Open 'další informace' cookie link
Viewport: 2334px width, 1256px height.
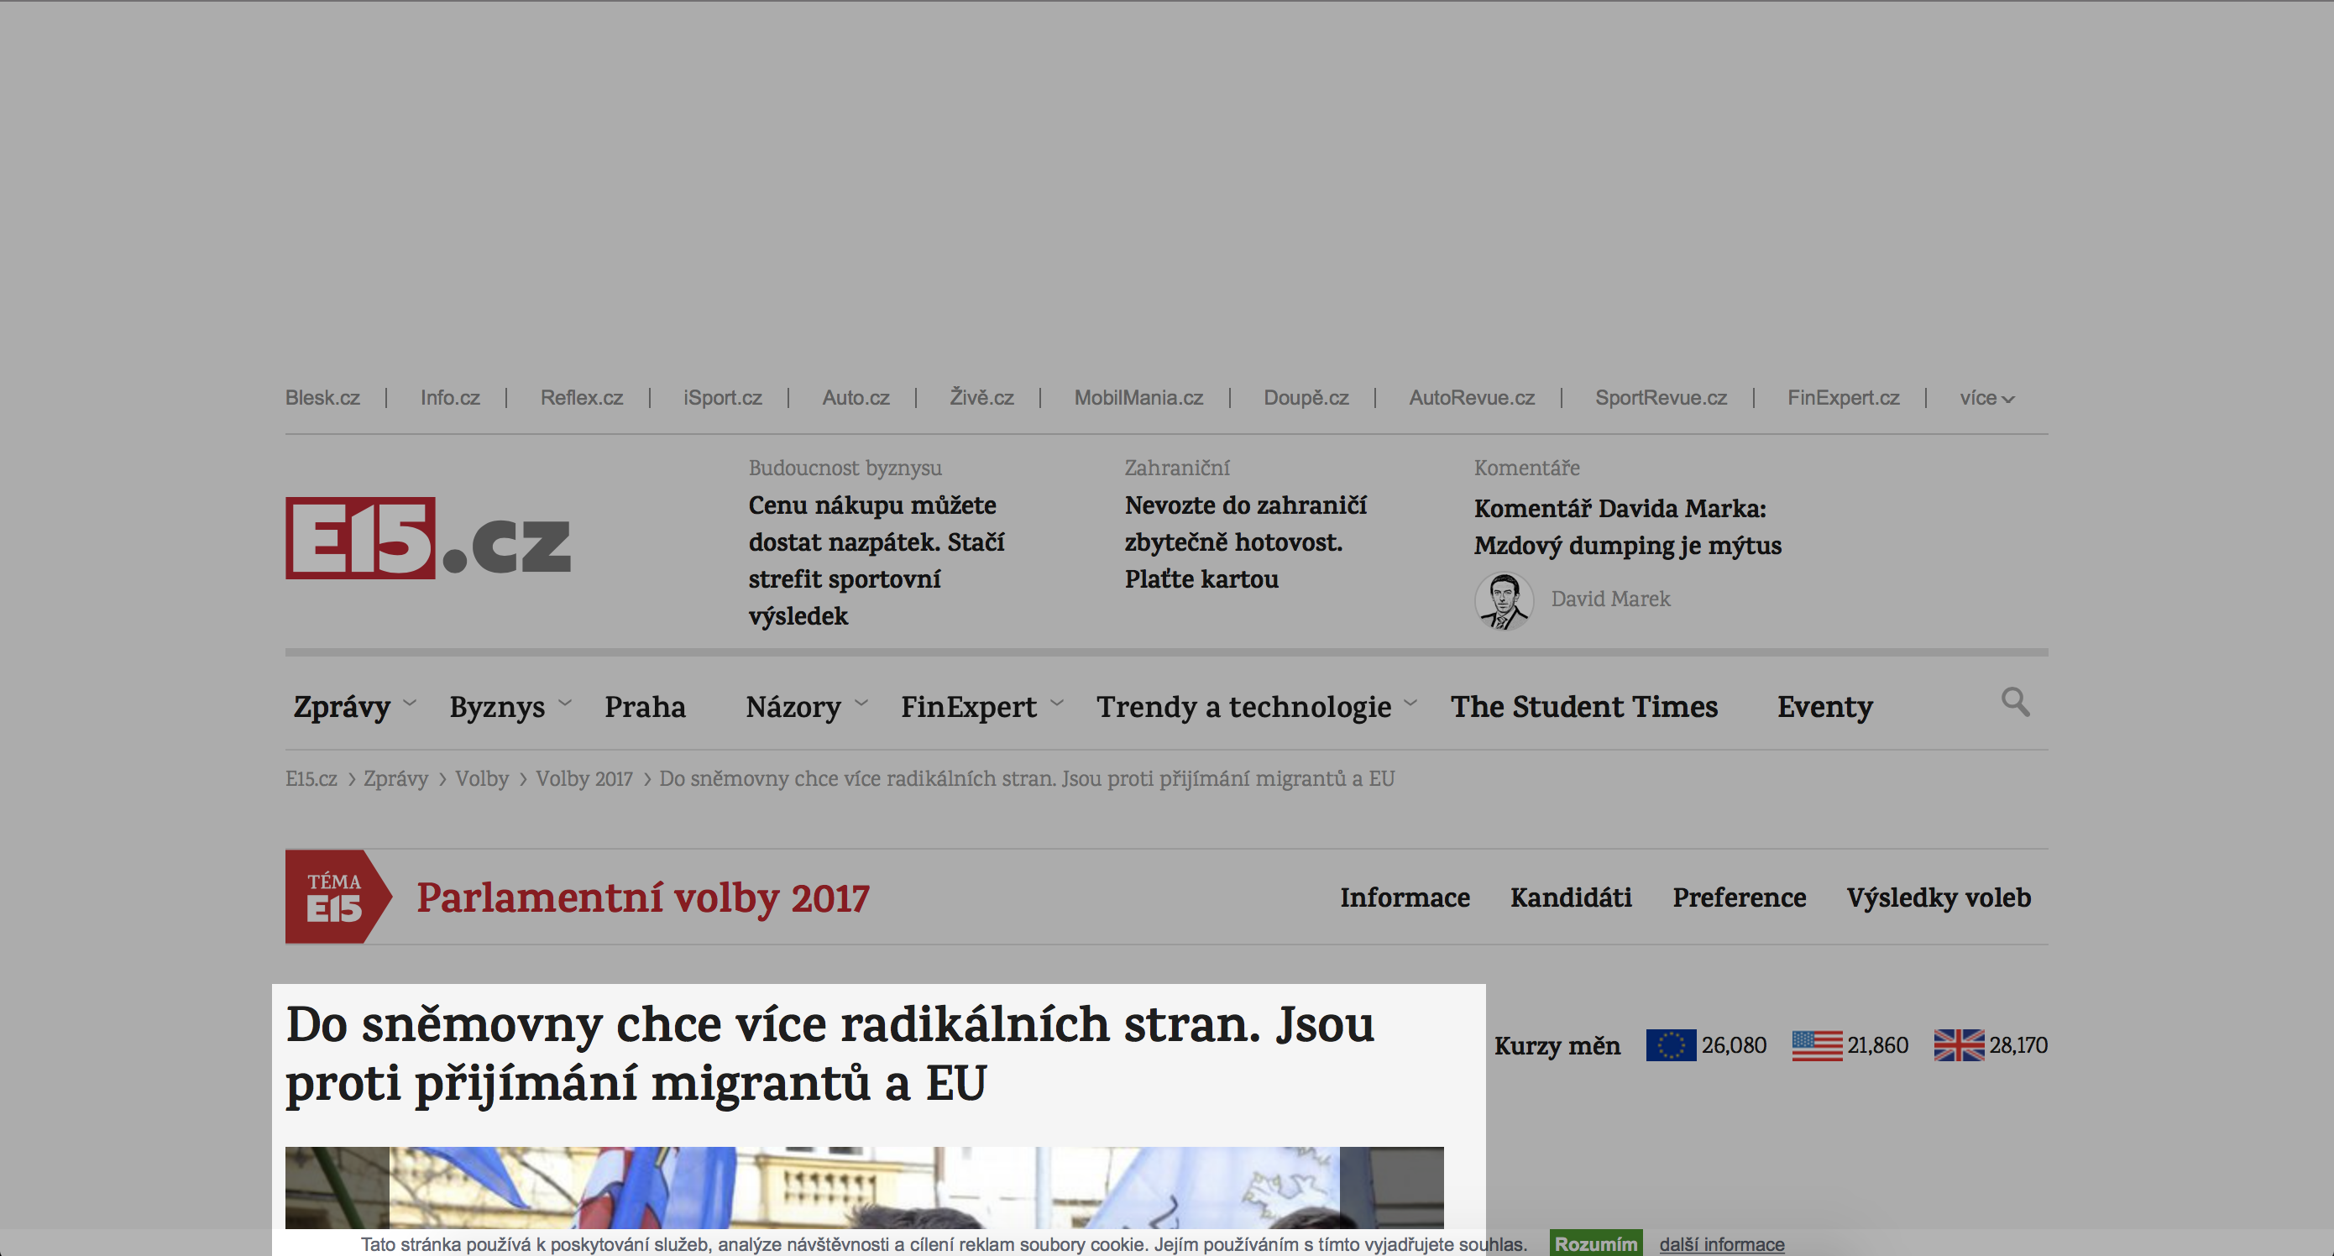pos(1721,1244)
